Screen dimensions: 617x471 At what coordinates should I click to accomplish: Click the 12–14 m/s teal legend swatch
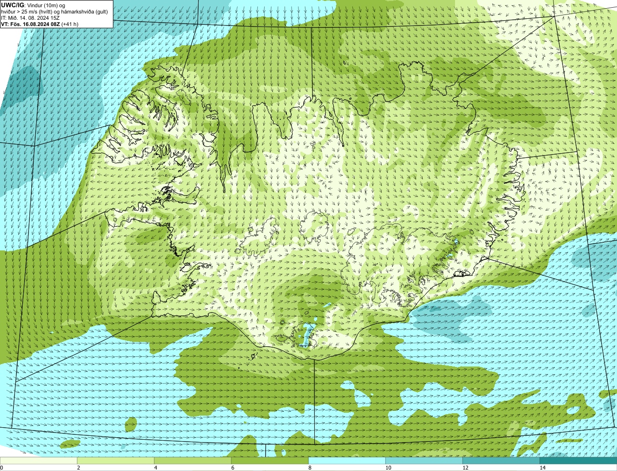pos(501,460)
